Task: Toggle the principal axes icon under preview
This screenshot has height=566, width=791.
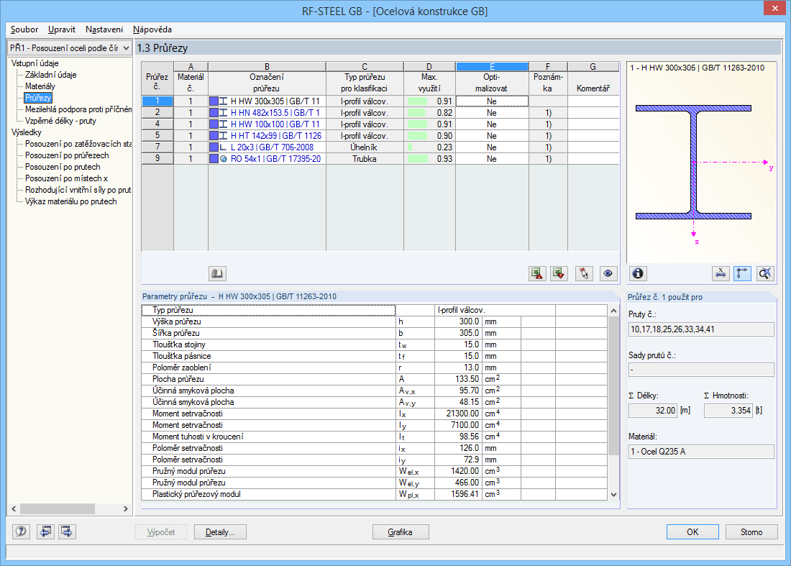Action: point(742,273)
